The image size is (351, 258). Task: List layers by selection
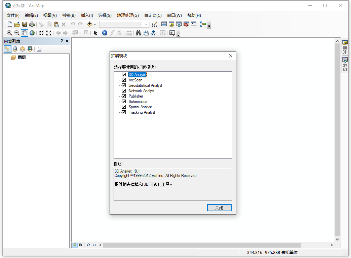pos(30,49)
